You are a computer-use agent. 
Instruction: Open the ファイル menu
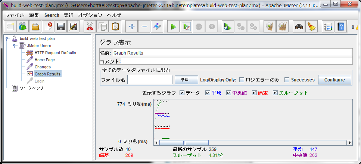(x=15, y=15)
